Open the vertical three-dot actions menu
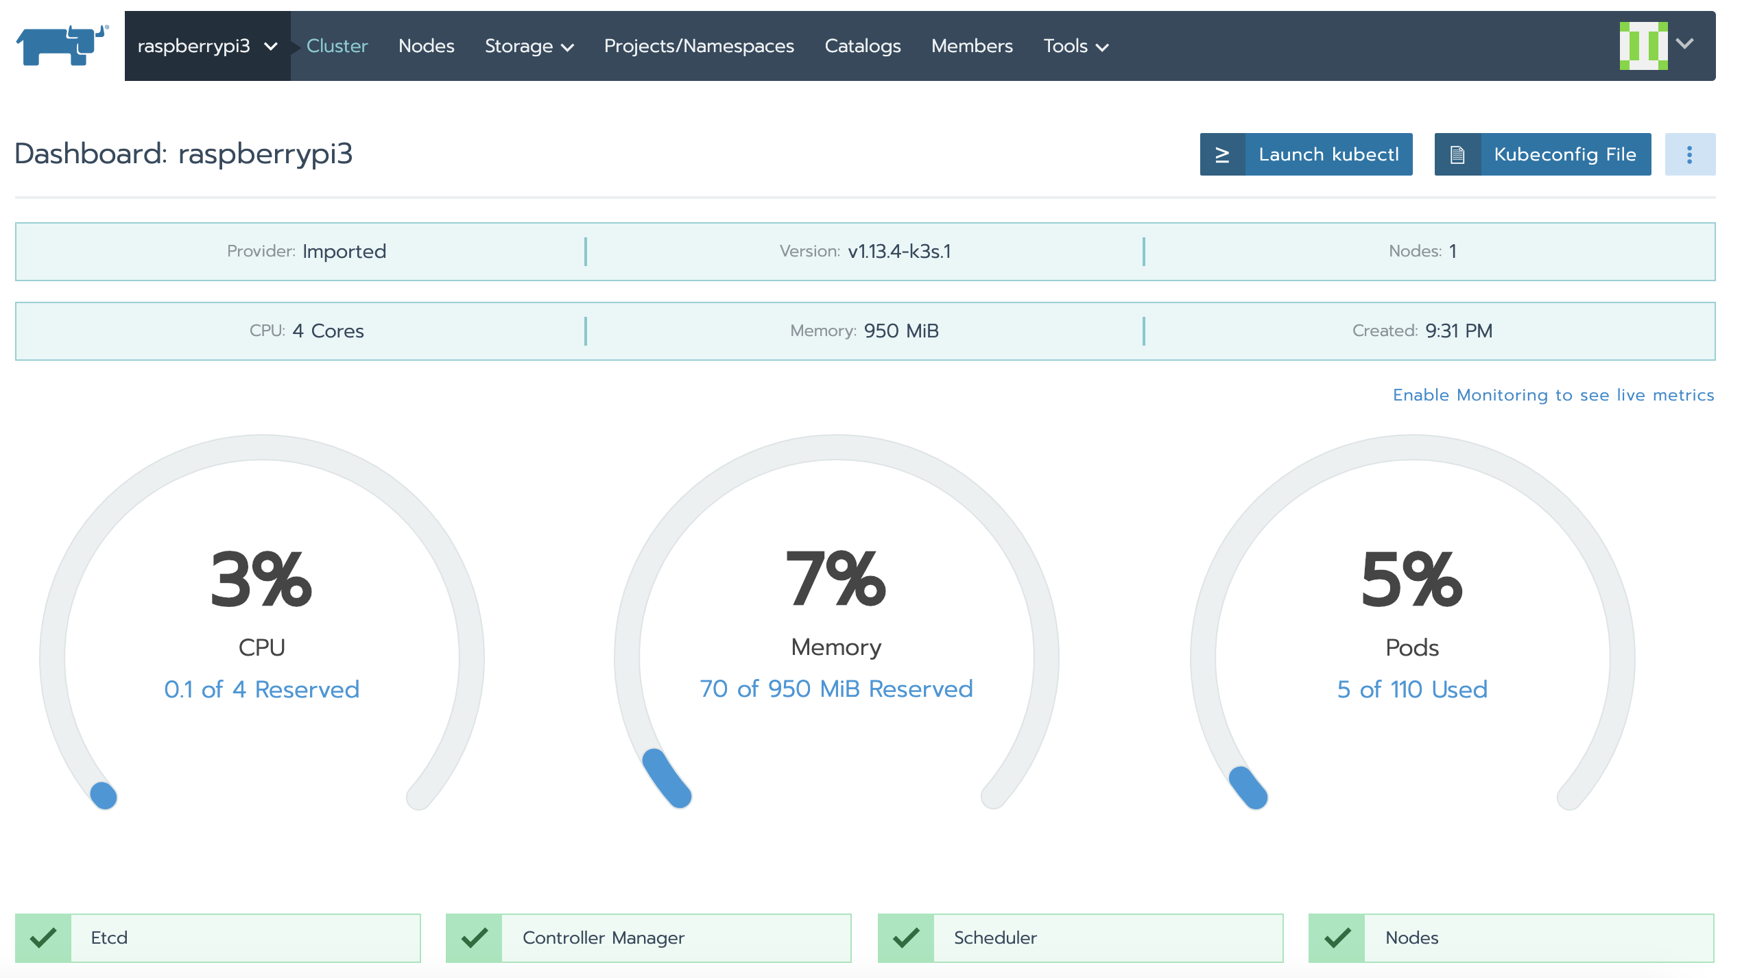Screen dimensions: 1742x978 click(x=1690, y=154)
